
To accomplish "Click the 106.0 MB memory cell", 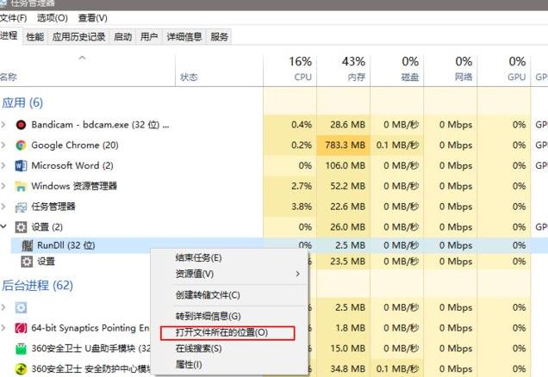I will [x=345, y=165].
